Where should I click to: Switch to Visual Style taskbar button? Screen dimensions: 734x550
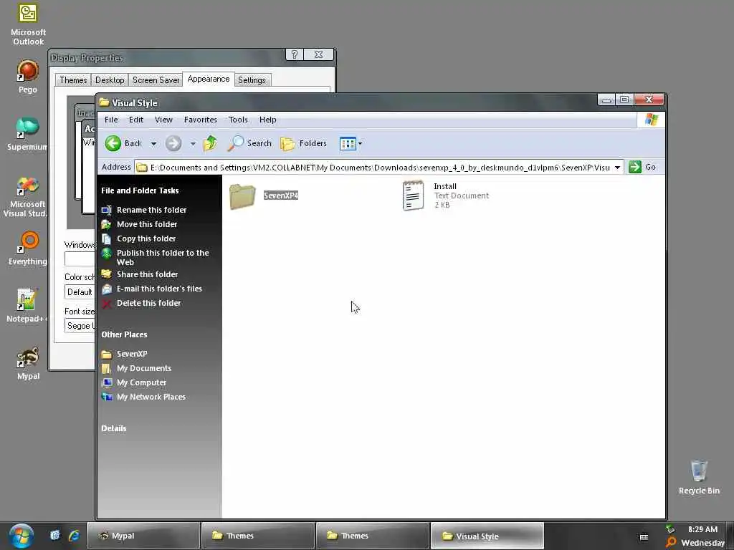[x=487, y=536]
